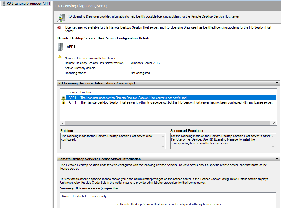Sort warnings by the Server column
This screenshot has width=281, height=208.
[x=73, y=92]
